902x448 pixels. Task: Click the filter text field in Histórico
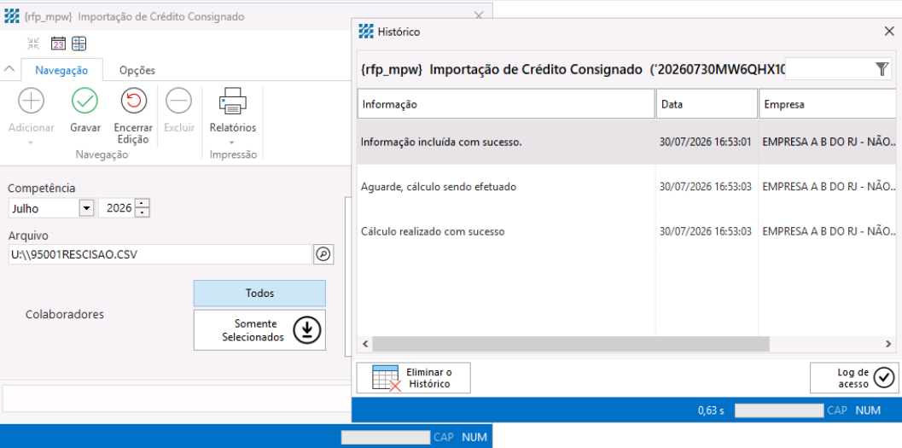[829, 70]
